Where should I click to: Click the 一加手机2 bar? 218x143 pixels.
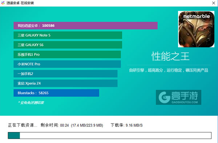click(x=65, y=74)
